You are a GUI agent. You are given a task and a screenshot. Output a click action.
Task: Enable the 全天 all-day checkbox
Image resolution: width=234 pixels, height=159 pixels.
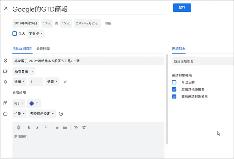click(15, 34)
